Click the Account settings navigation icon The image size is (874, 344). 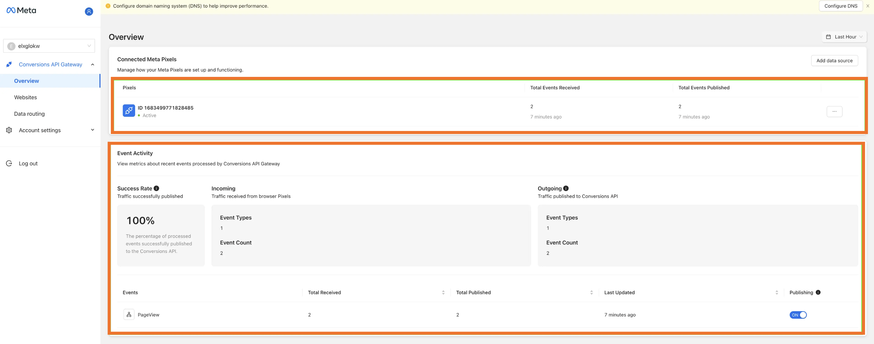click(x=9, y=130)
